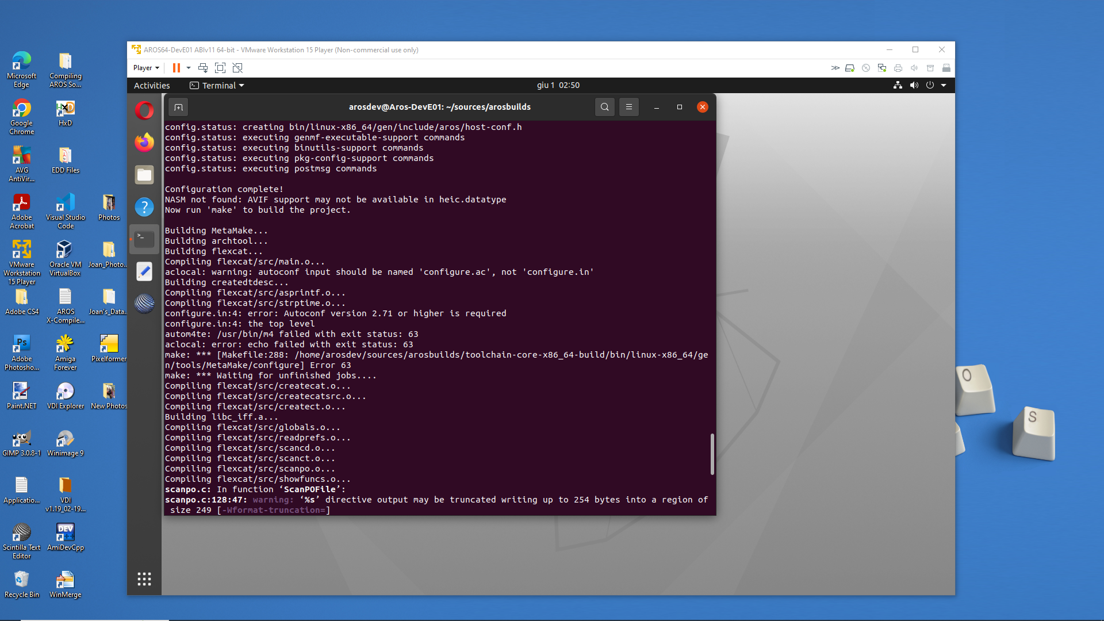Select the Scintilla Text Editor desktop icon

pos(22,541)
